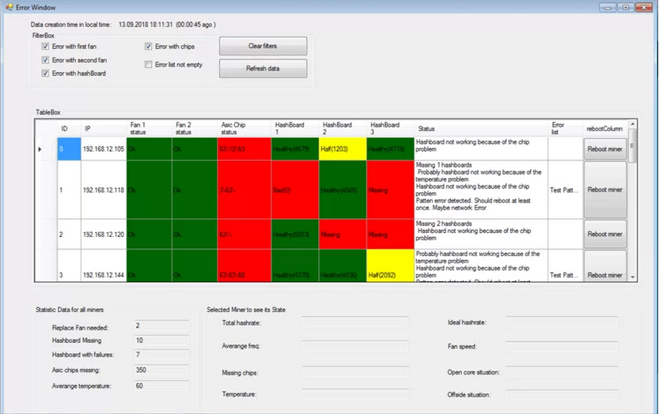Uncheck Error with hashBoard filter
Screen dimensions: 659x414
click(45, 73)
